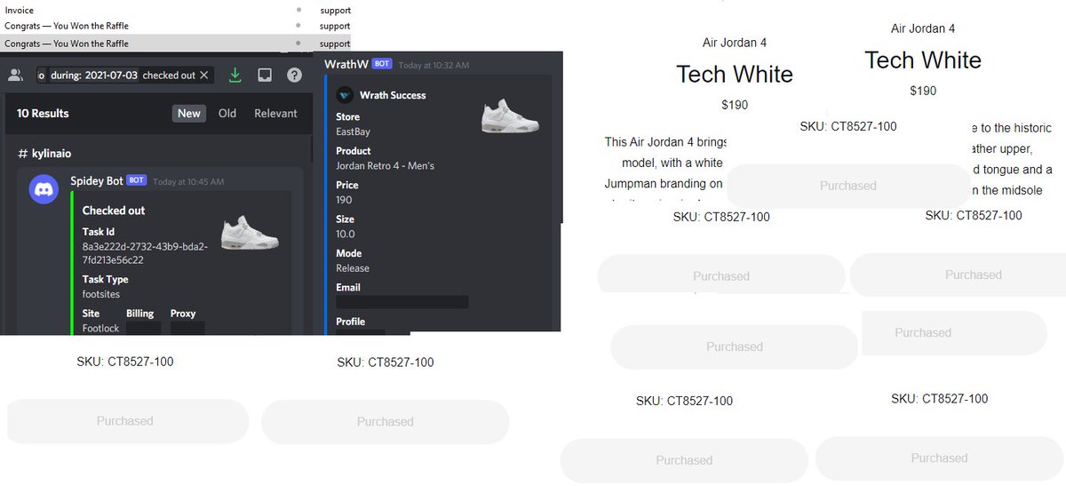Open the first Congrats You Won the Raffle email
1066x486 pixels.
[175, 27]
